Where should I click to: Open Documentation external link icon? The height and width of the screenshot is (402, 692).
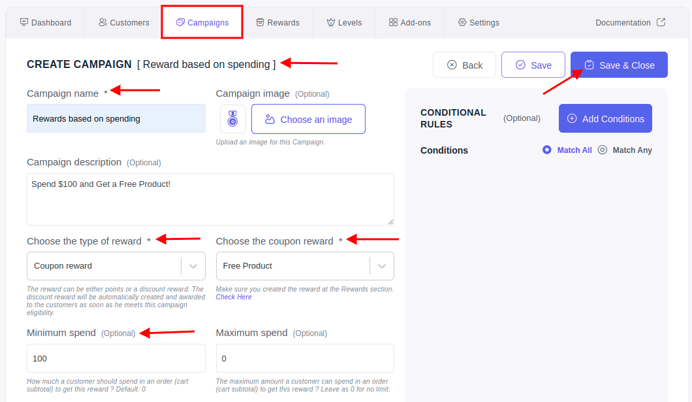(661, 22)
